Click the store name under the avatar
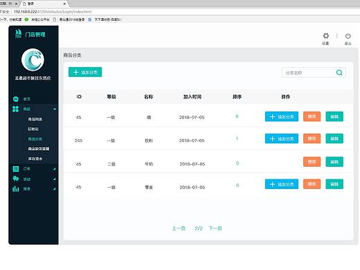This screenshot has width=360, height=270. 33,78
